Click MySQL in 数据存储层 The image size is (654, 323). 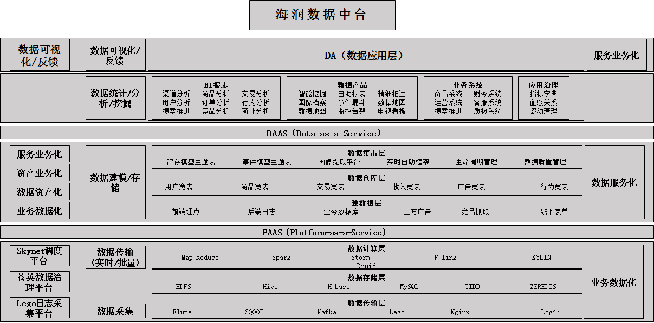pos(409,287)
